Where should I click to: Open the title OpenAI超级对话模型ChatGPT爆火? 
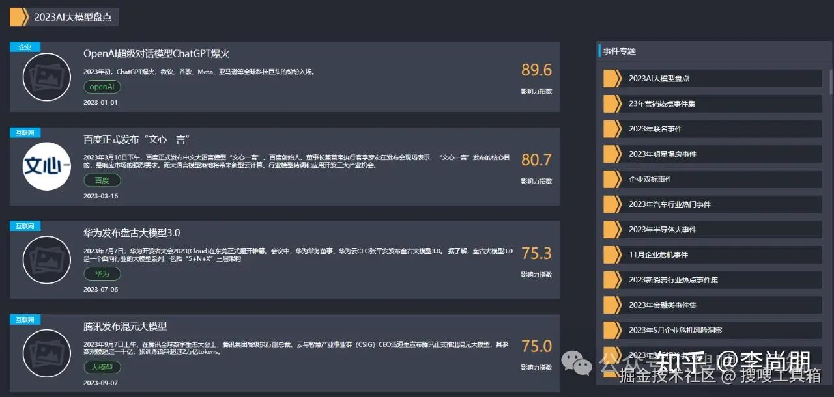coord(156,53)
